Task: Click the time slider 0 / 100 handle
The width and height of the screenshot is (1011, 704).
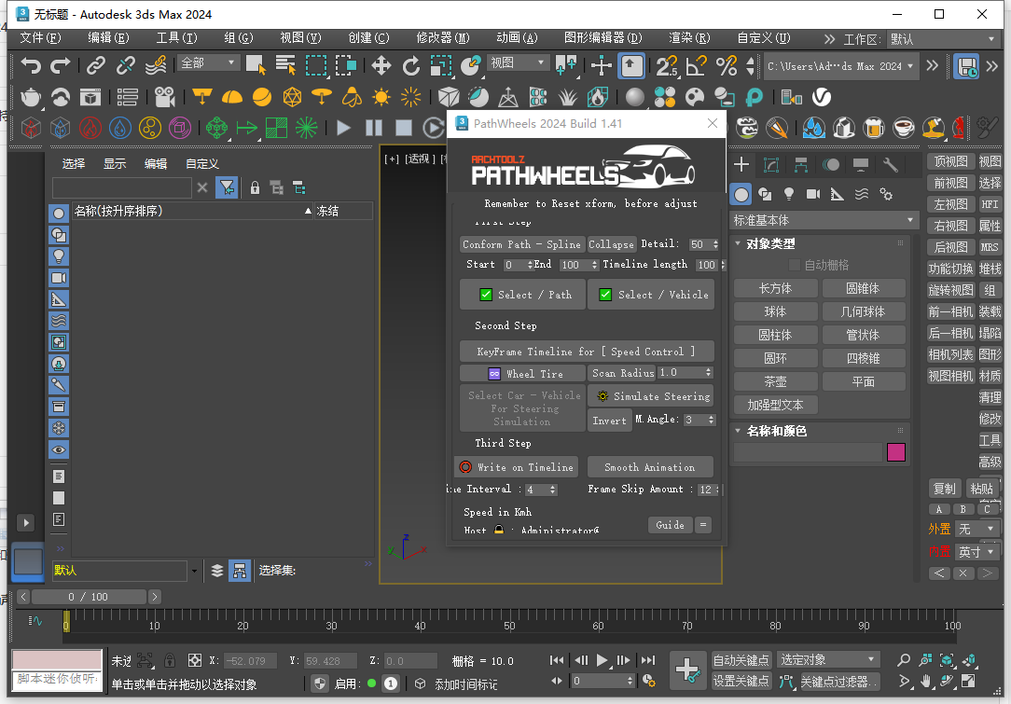Action: click(89, 597)
